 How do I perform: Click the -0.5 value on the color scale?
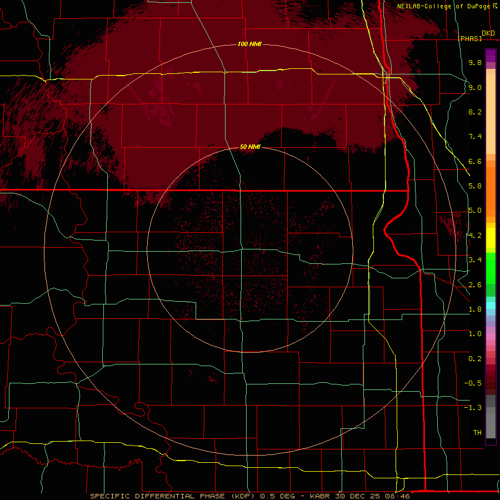point(473,383)
